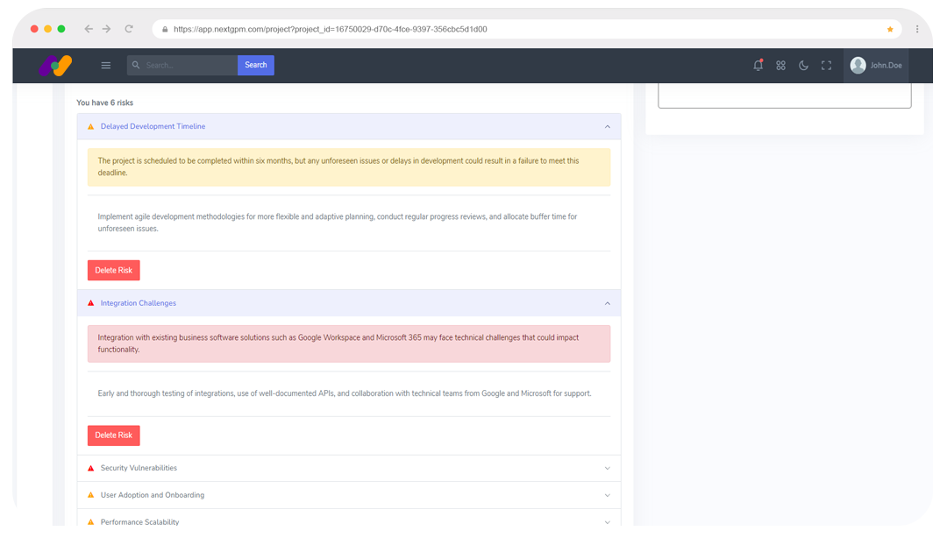
Task: Click the early testing of integrations mitigation text
Action: [345, 393]
